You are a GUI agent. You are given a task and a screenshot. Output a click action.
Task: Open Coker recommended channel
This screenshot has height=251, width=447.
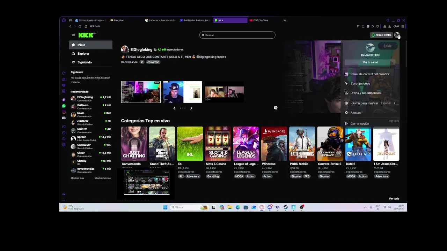(x=90, y=154)
